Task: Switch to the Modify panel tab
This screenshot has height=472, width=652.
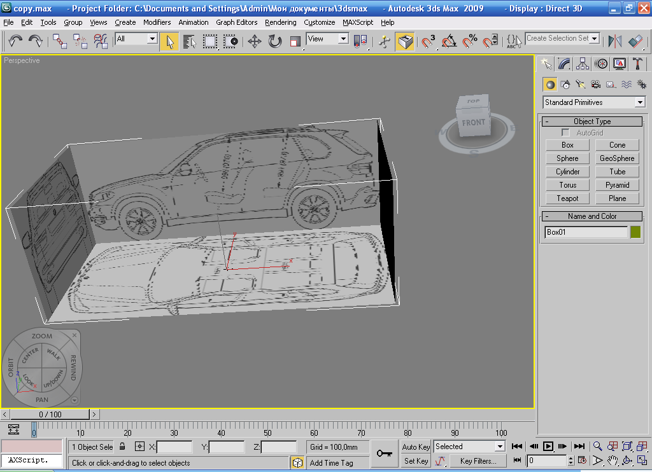Action: point(564,64)
